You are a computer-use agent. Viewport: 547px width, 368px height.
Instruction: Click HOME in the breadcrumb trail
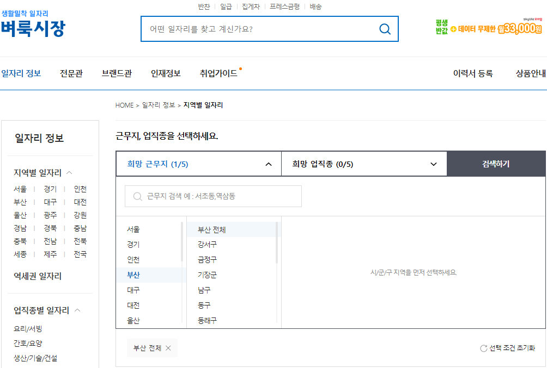pyautogui.click(x=124, y=105)
